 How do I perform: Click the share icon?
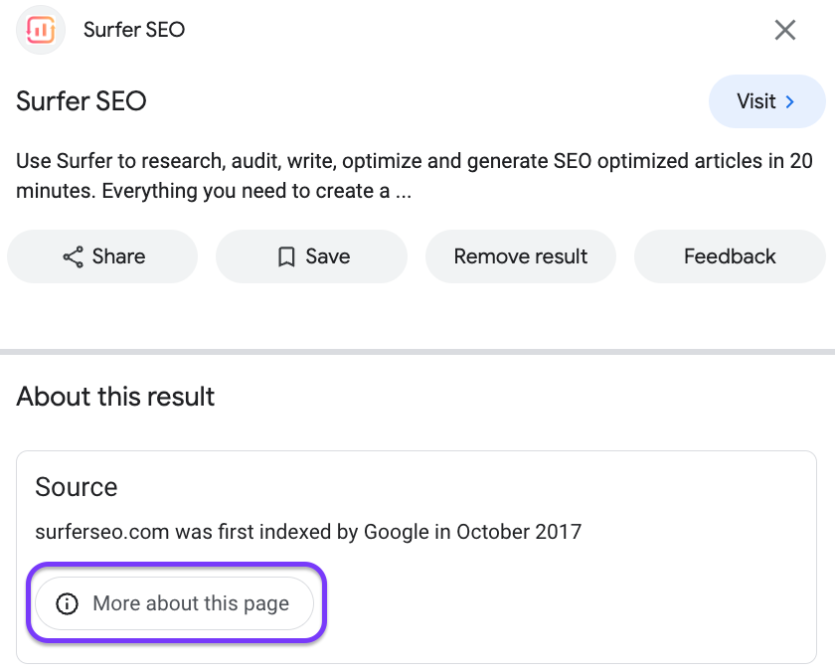tap(73, 257)
